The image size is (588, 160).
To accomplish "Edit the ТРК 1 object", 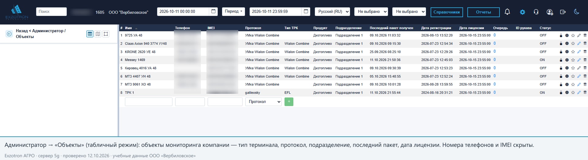I will click(579, 93).
